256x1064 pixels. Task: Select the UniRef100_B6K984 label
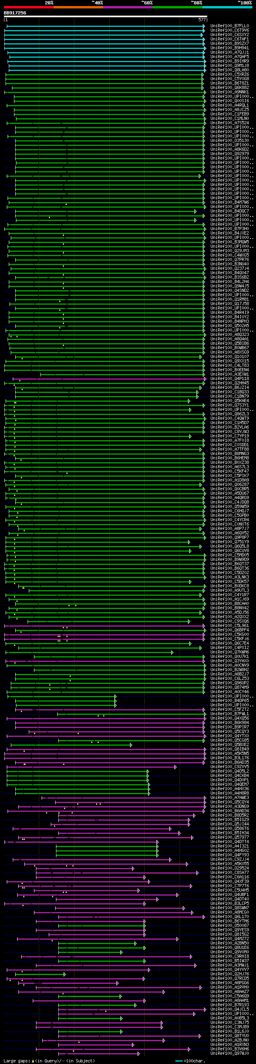coord(230,722)
